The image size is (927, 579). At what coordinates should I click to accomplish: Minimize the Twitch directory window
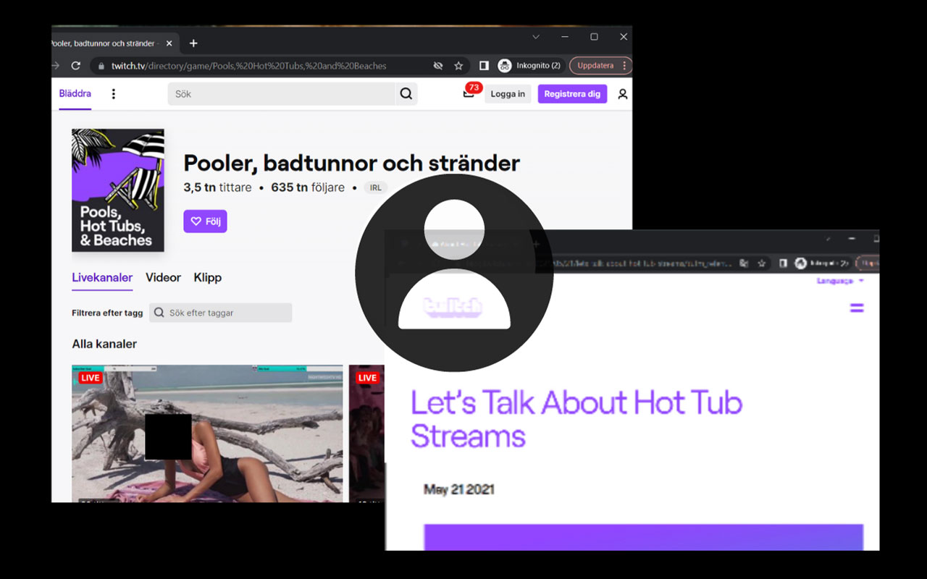565,37
